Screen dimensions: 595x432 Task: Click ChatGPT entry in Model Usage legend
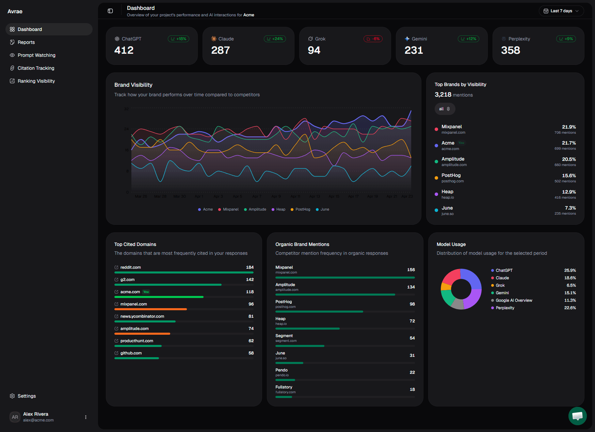(533, 270)
